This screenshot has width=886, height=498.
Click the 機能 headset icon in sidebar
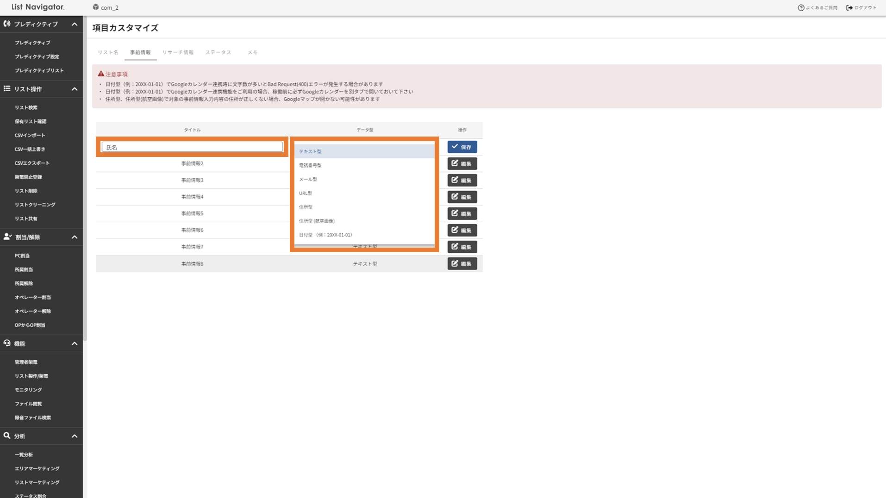click(x=7, y=343)
